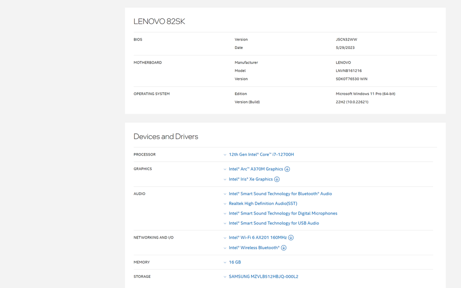Open the Intel Wi-Fi 6 AX201 160MHz link
This screenshot has width=461, height=288.
[x=257, y=238]
